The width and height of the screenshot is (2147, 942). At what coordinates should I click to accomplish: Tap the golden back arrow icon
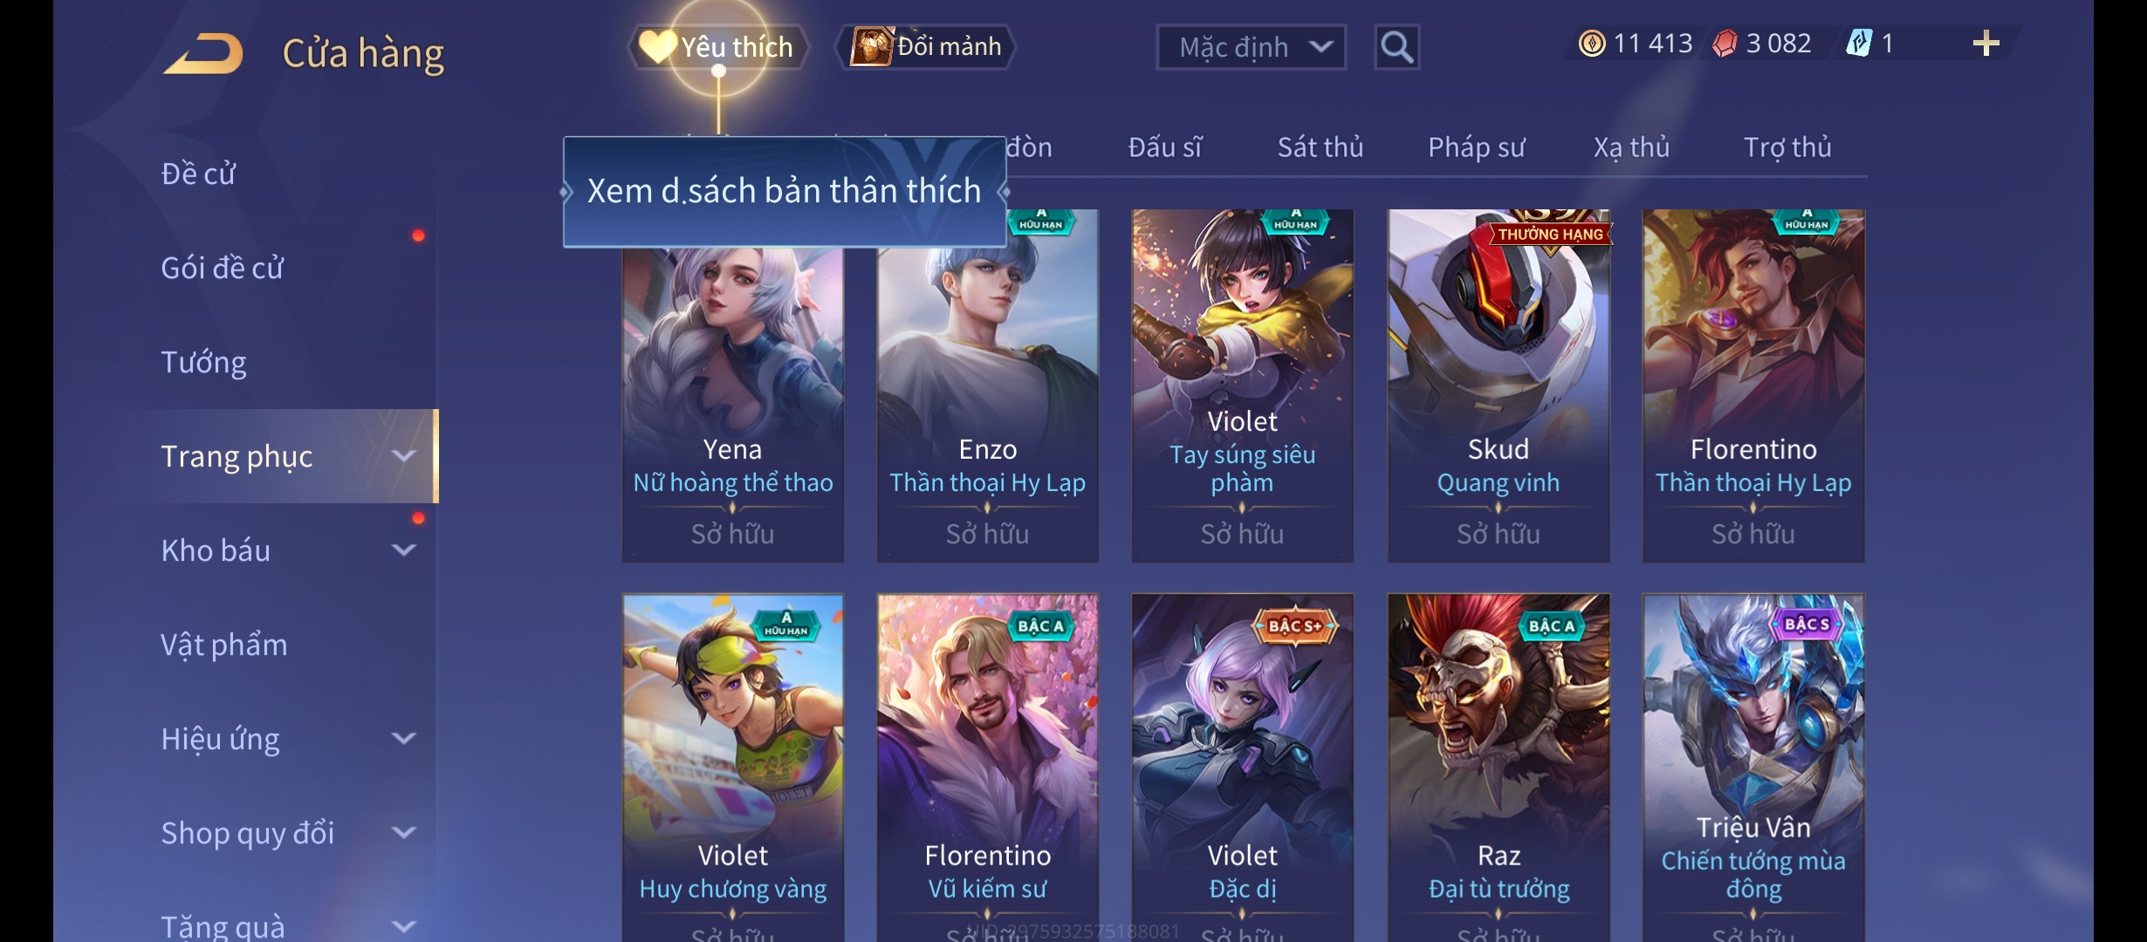202,53
